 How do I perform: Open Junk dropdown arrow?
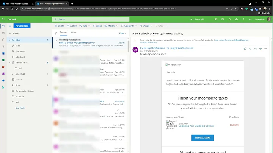tap(89, 26)
